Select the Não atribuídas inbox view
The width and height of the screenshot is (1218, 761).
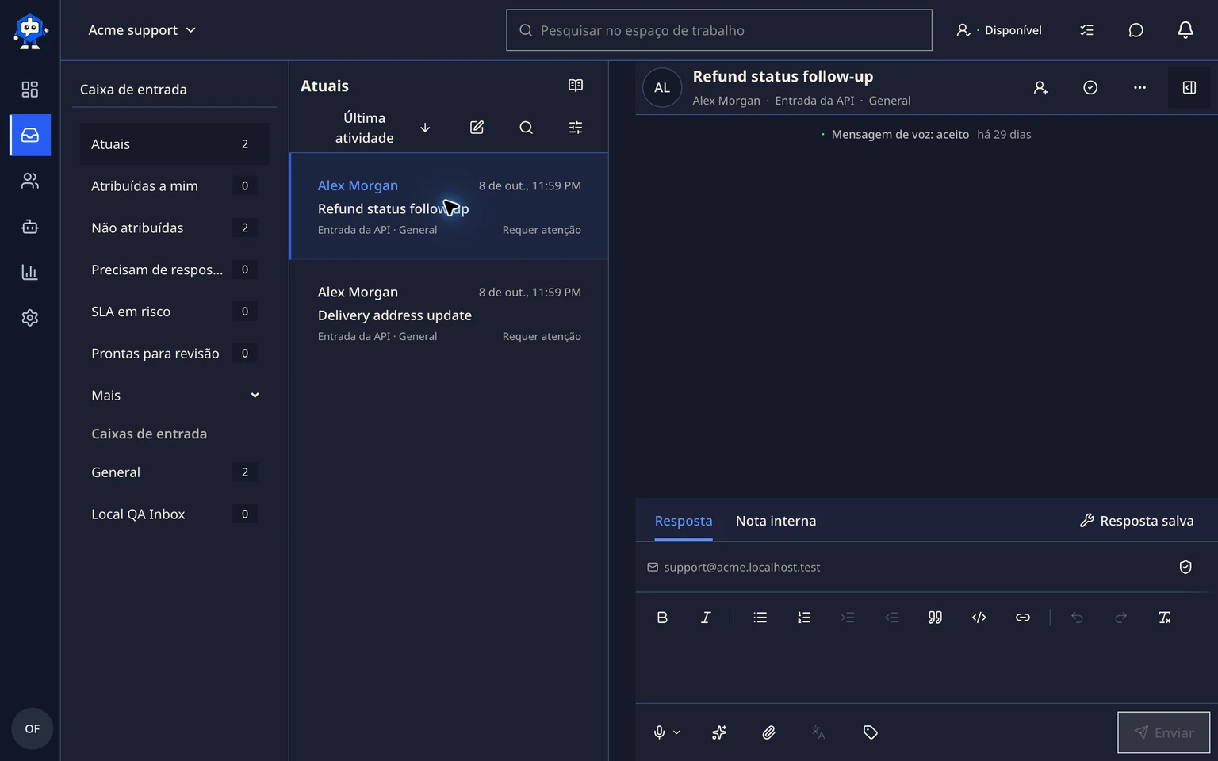tap(174, 228)
